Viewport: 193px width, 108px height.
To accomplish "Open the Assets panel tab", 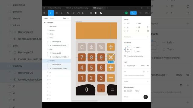I will (52, 18).
